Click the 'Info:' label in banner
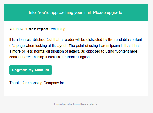The image size is (153, 113). (x=33, y=12)
